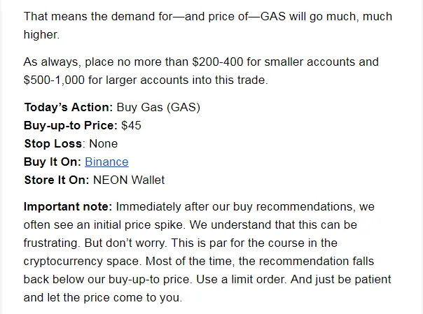Click "and let the price come to you."
Viewport: 423px width, 314px height.
tap(103, 298)
